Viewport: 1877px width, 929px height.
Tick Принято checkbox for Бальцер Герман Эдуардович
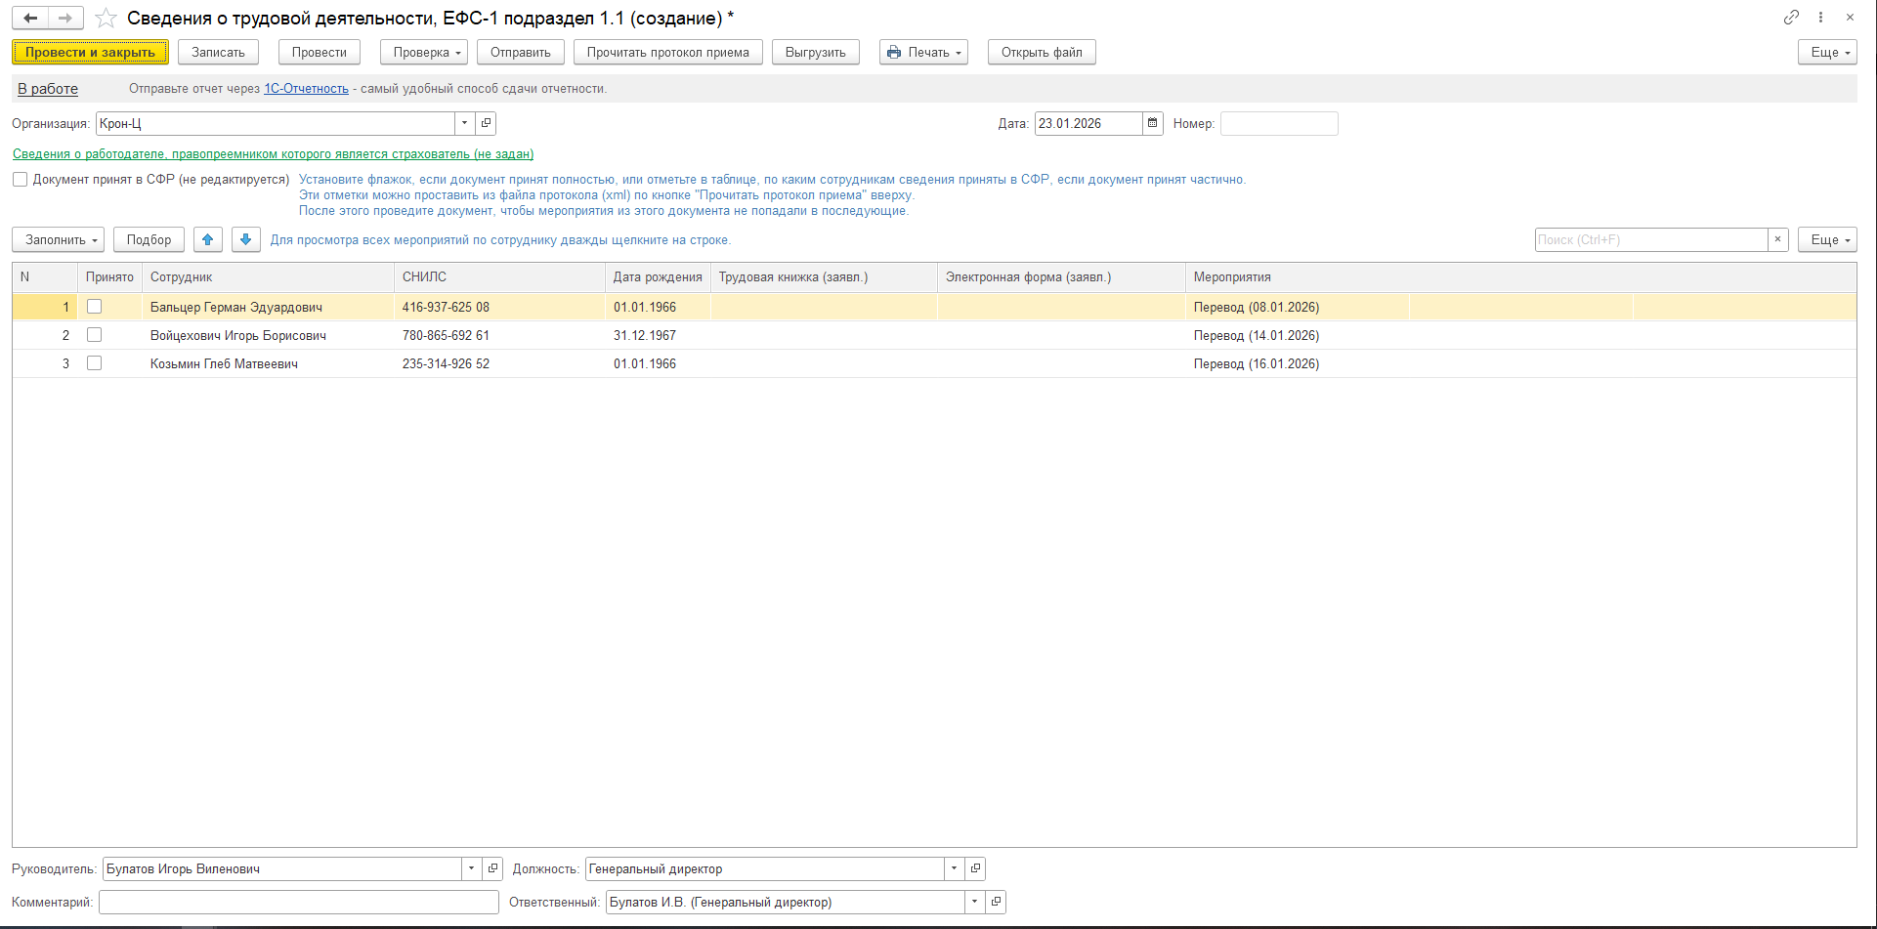pos(95,307)
